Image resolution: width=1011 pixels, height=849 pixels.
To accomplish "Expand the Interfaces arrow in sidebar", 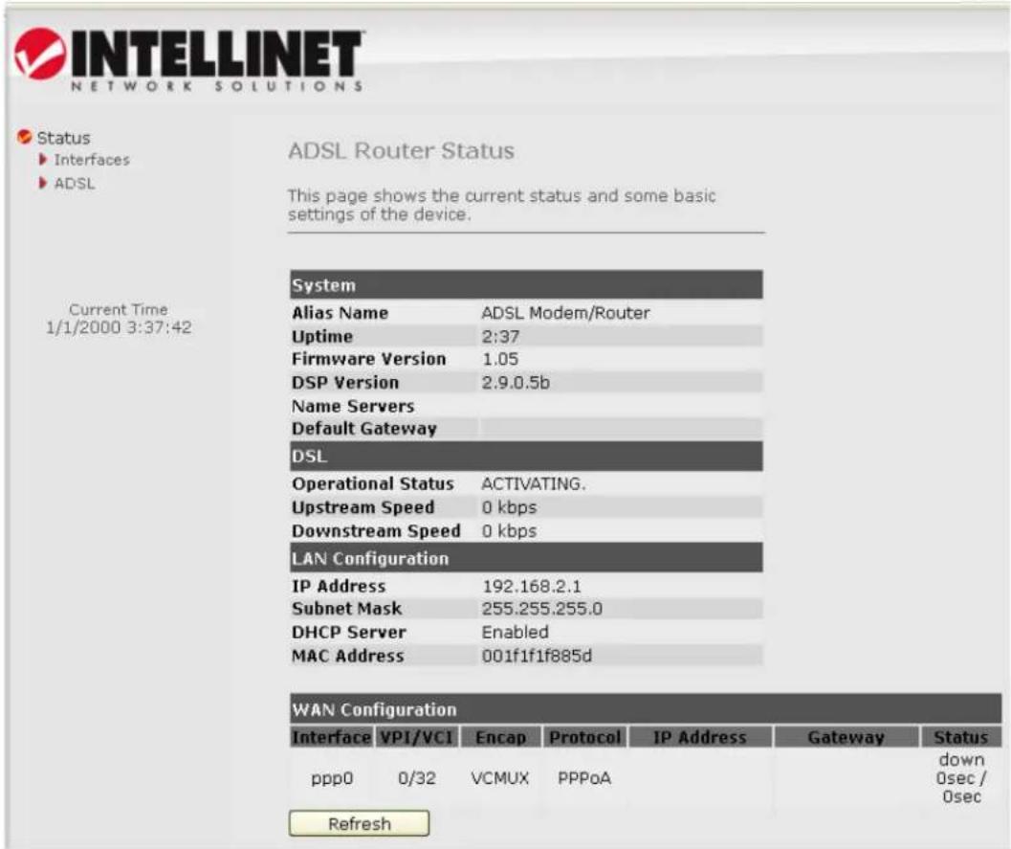I will click(x=43, y=159).
